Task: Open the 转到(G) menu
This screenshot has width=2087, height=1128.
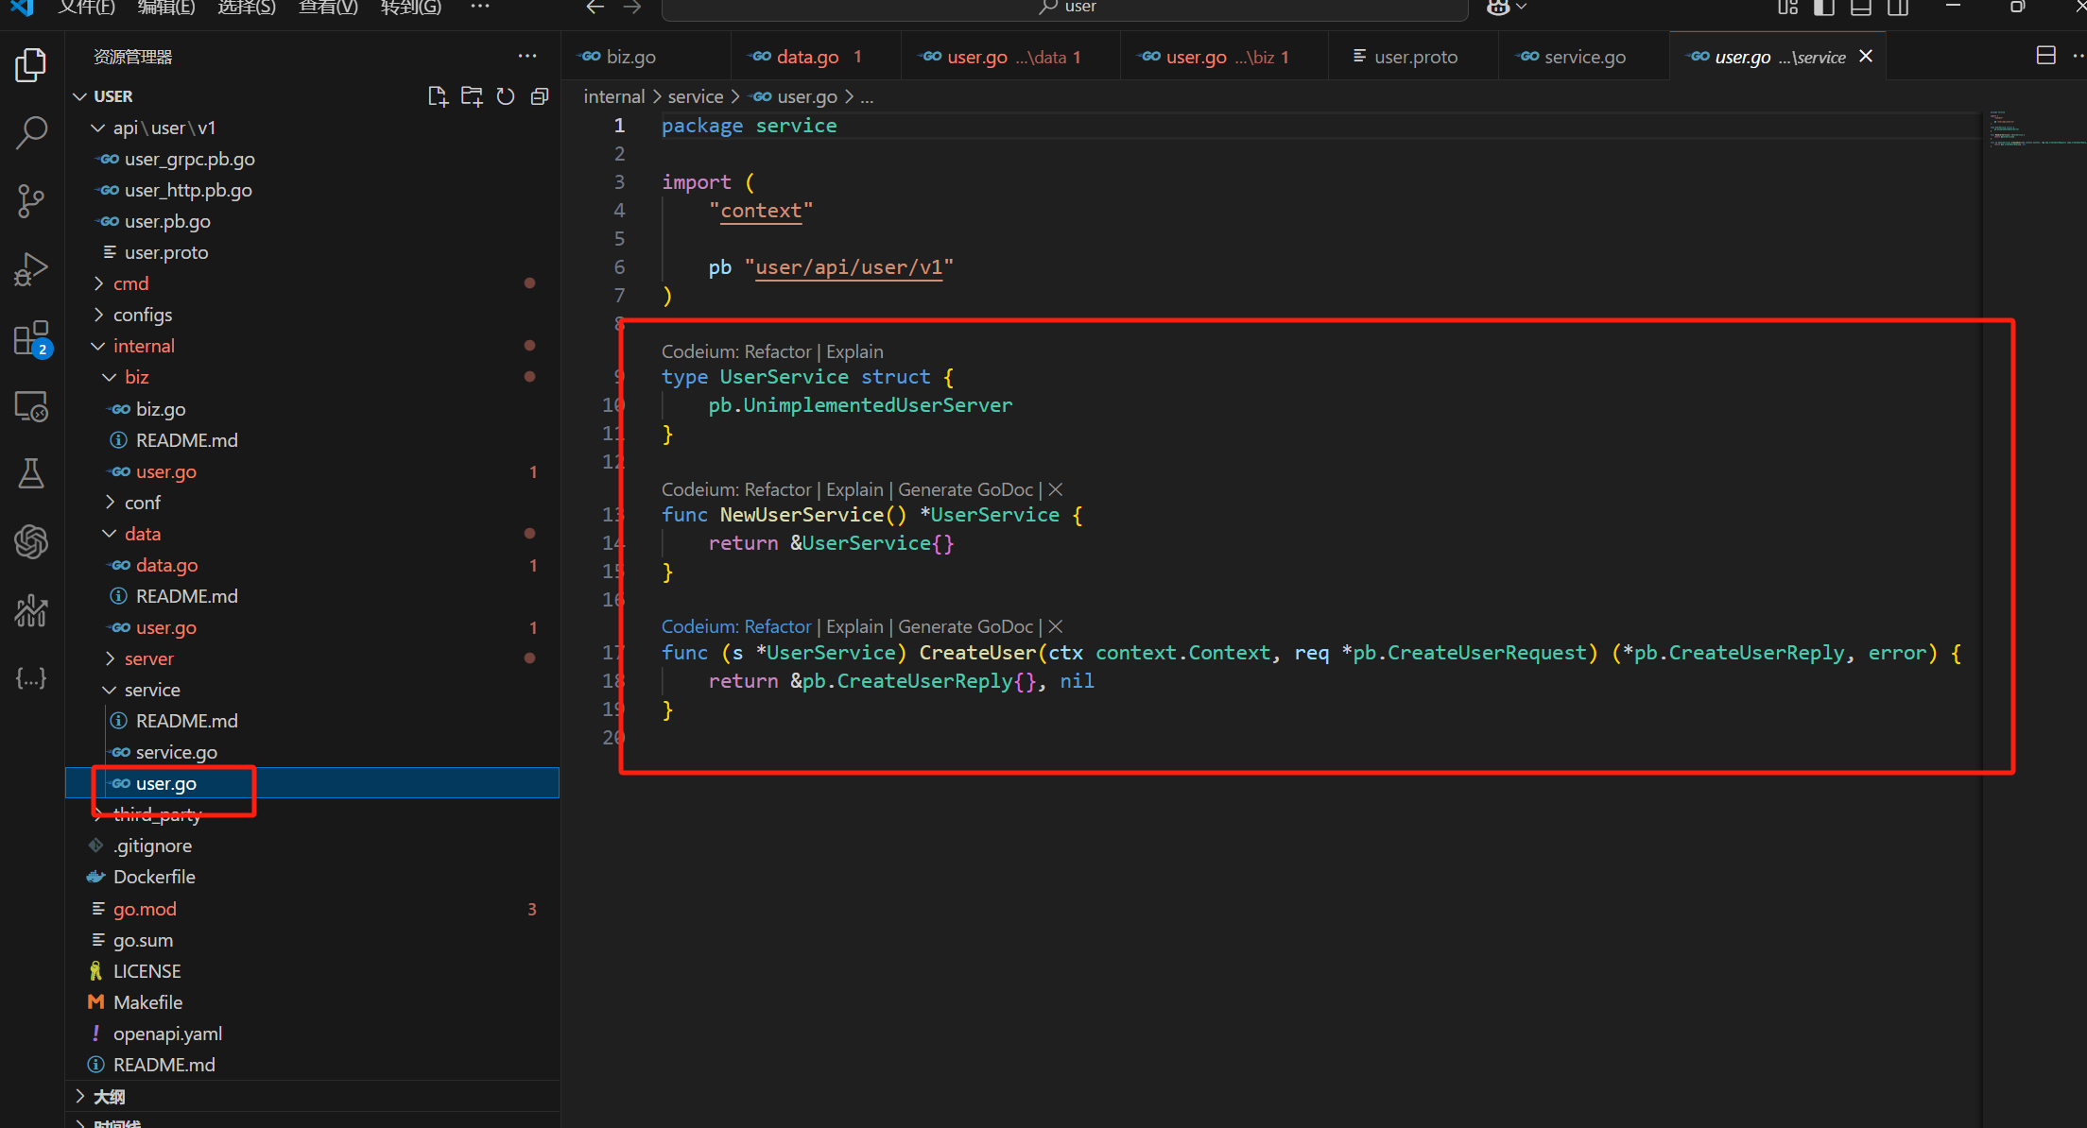Action: pos(410,8)
